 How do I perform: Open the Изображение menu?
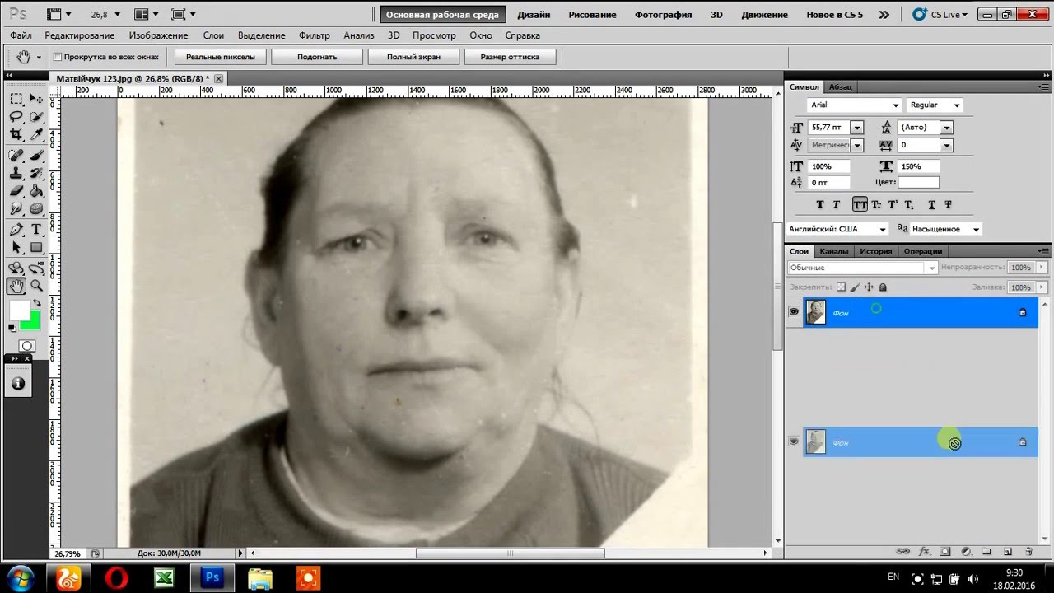point(158,35)
